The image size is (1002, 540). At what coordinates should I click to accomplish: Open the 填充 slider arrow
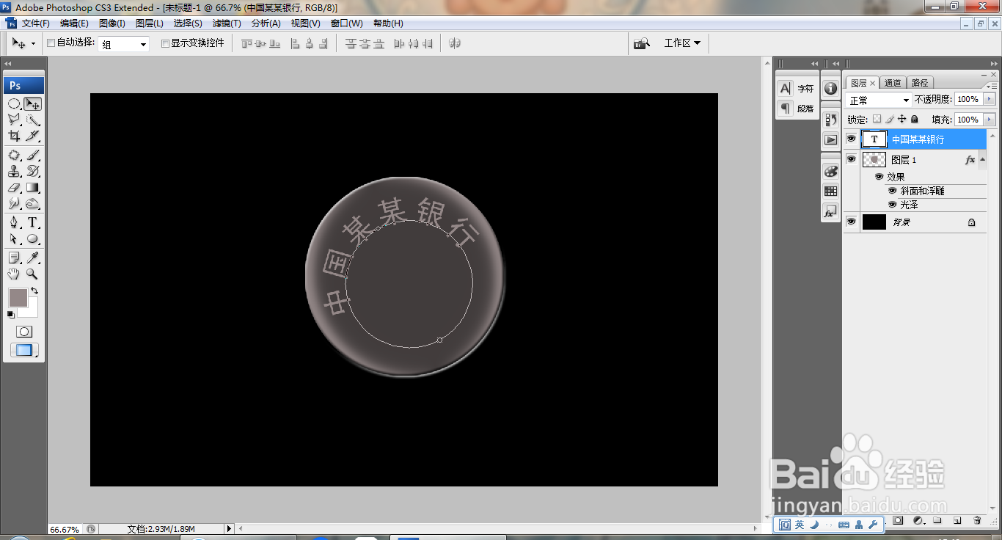click(990, 120)
